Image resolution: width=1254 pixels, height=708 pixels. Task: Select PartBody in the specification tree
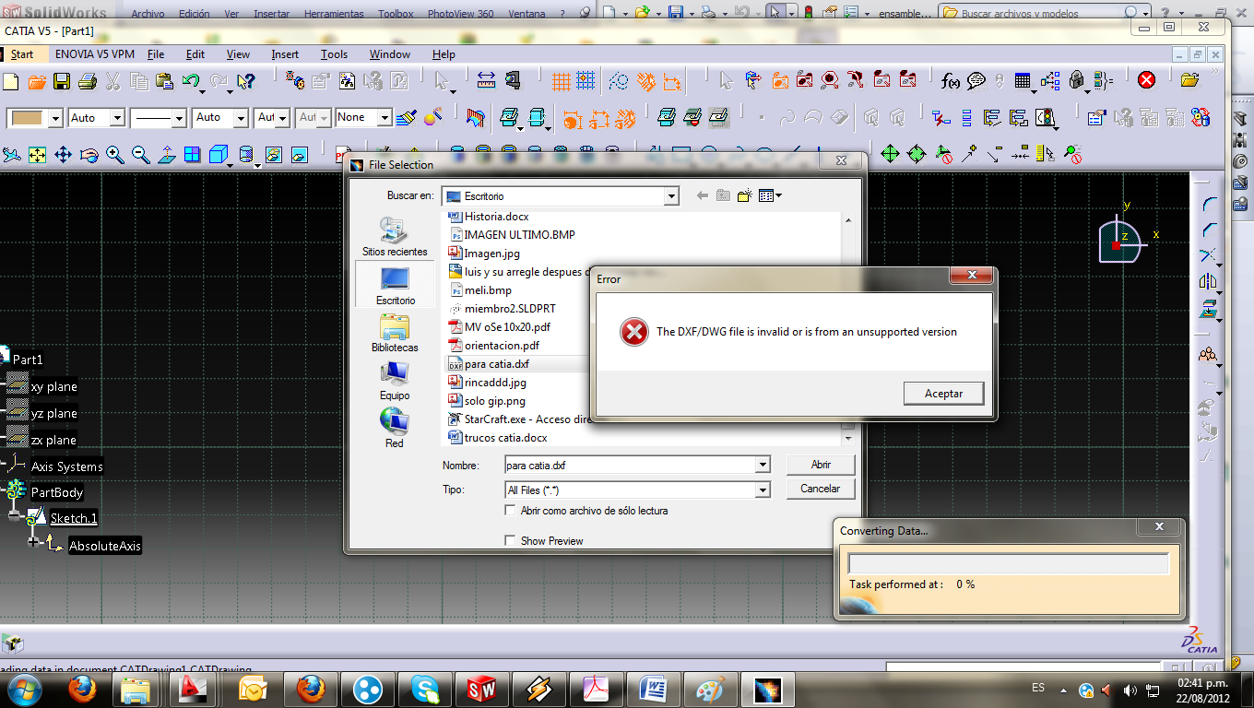[x=57, y=492]
